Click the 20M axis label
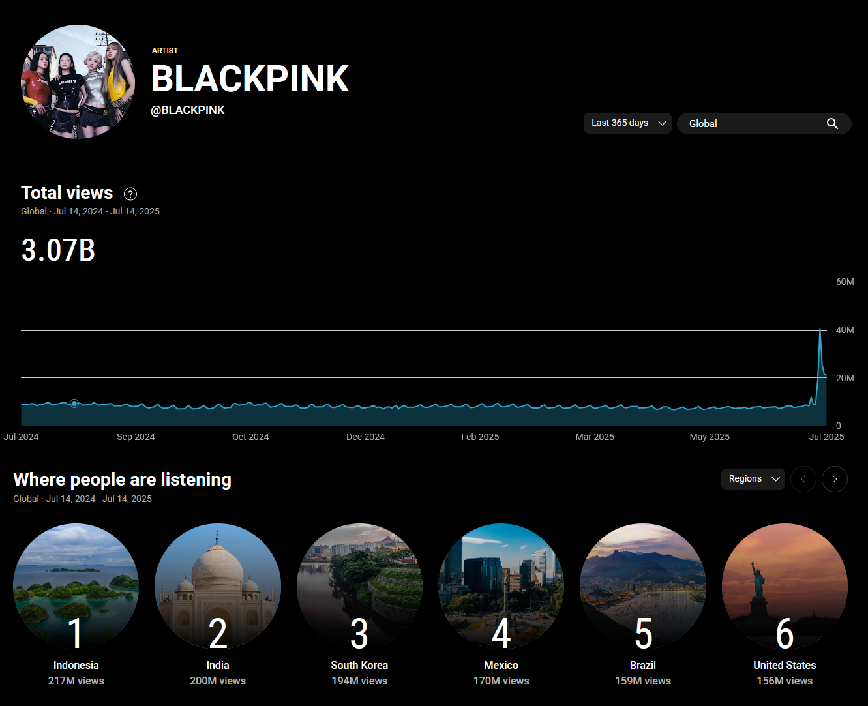Screen dimensions: 868x706 [845, 378]
